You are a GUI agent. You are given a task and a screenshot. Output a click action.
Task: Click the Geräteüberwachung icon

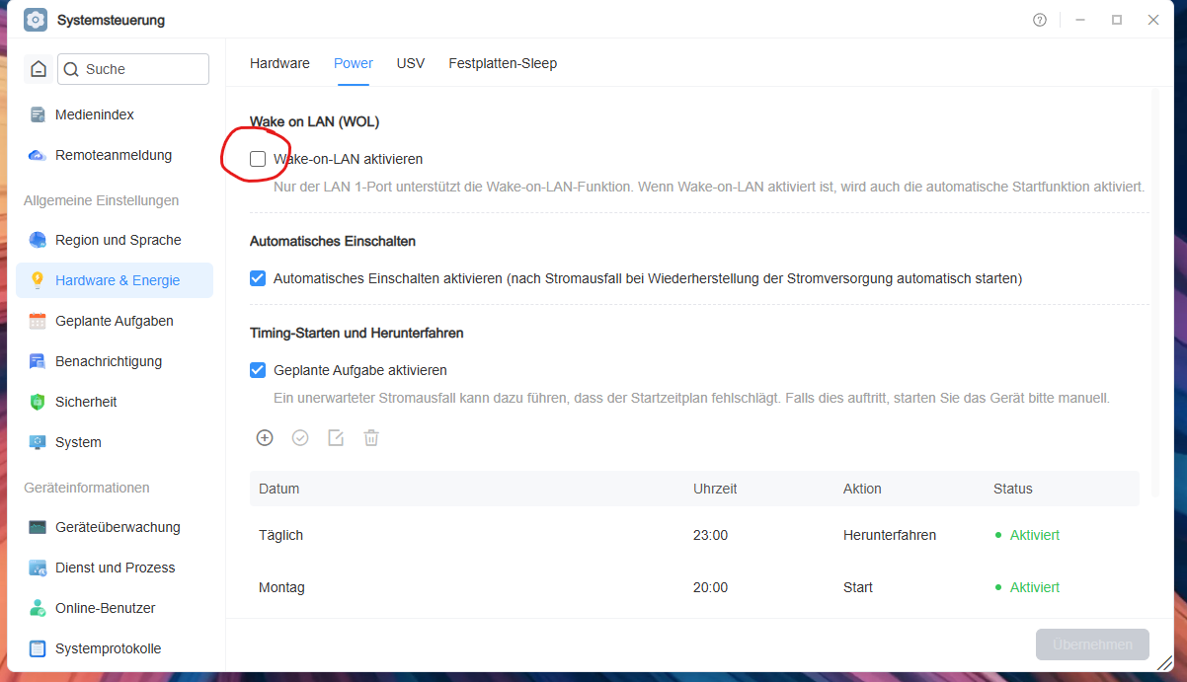tap(38, 527)
